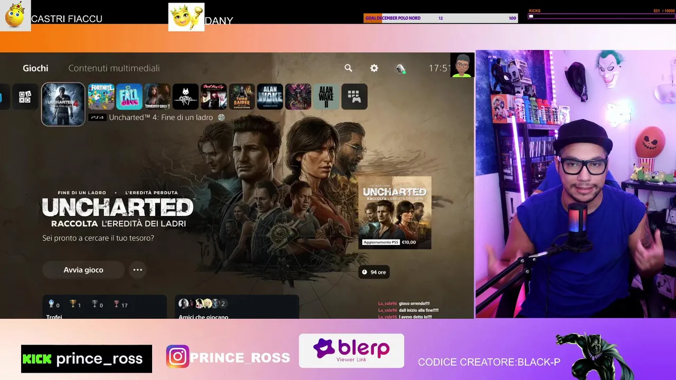Image resolution: width=676 pixels, height=380 pixels.
Task: Open the PlayStation shapes tile
Action: coord(25,97)
